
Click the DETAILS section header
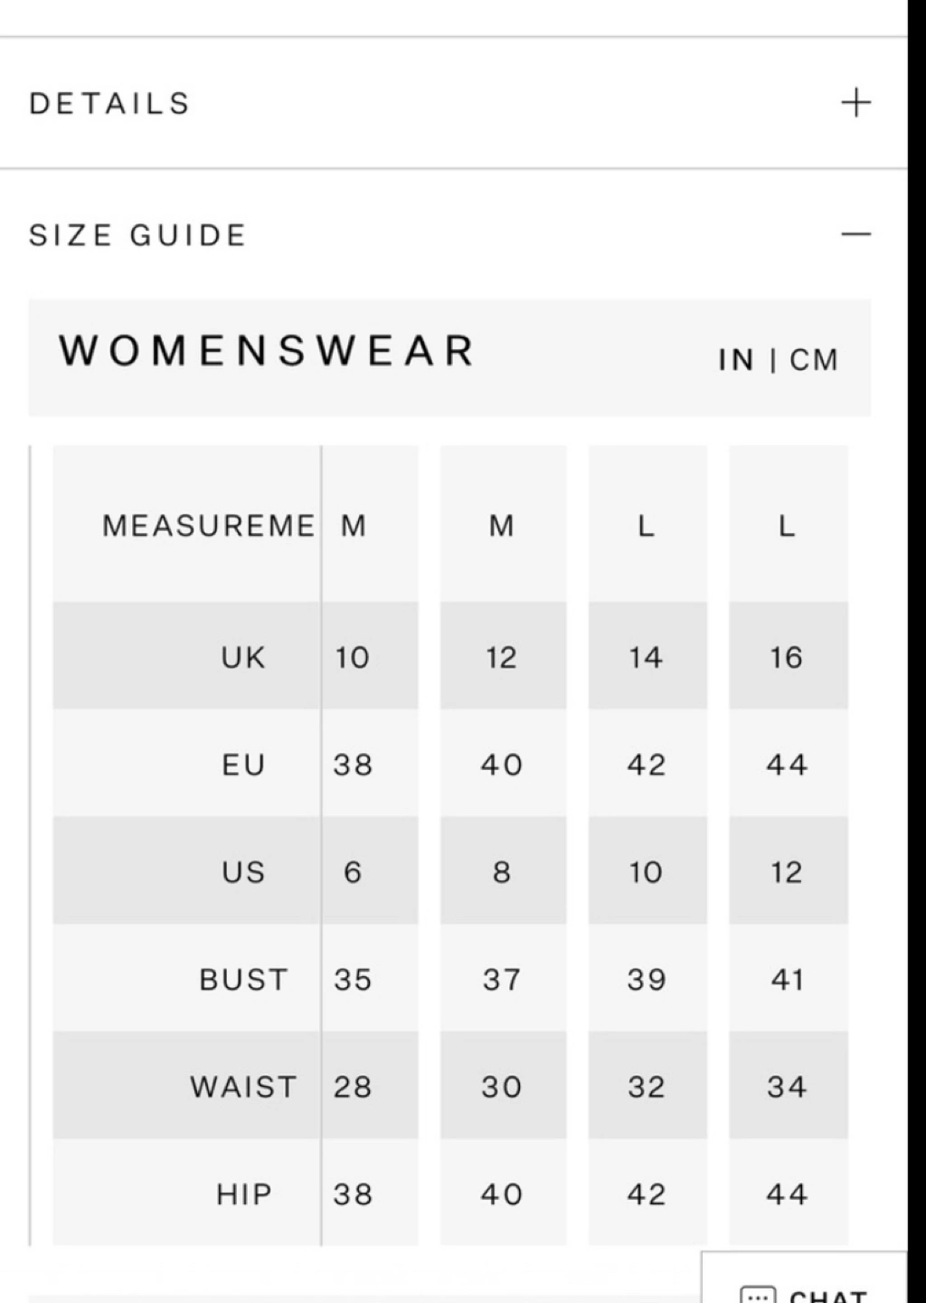(110, 103)
